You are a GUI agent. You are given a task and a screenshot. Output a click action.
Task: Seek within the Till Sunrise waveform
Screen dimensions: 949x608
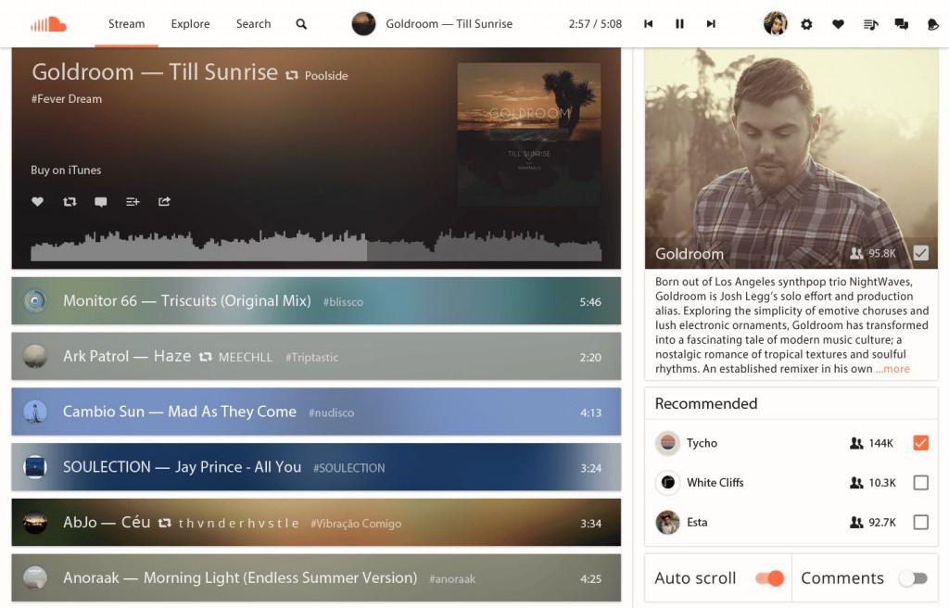(316, 245)
